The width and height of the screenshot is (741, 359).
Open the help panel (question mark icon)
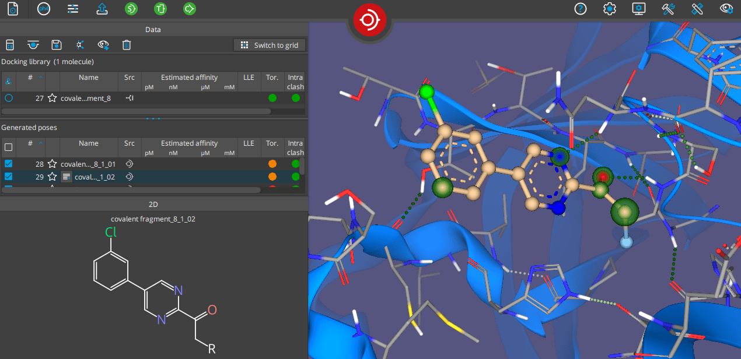click(579, 9)
